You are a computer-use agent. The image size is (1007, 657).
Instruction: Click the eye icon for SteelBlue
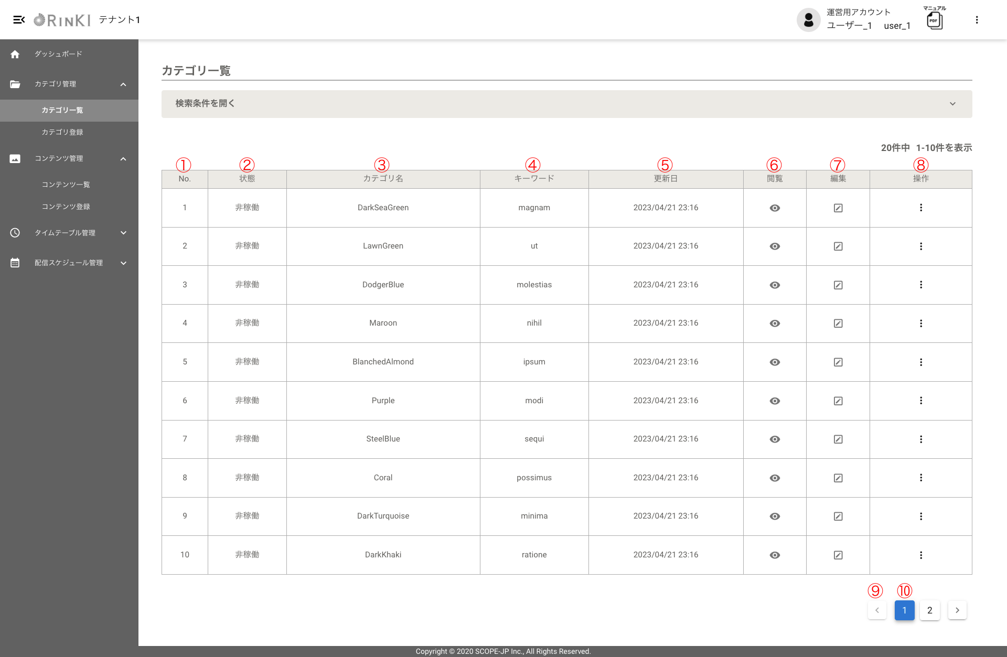(775, 439)
